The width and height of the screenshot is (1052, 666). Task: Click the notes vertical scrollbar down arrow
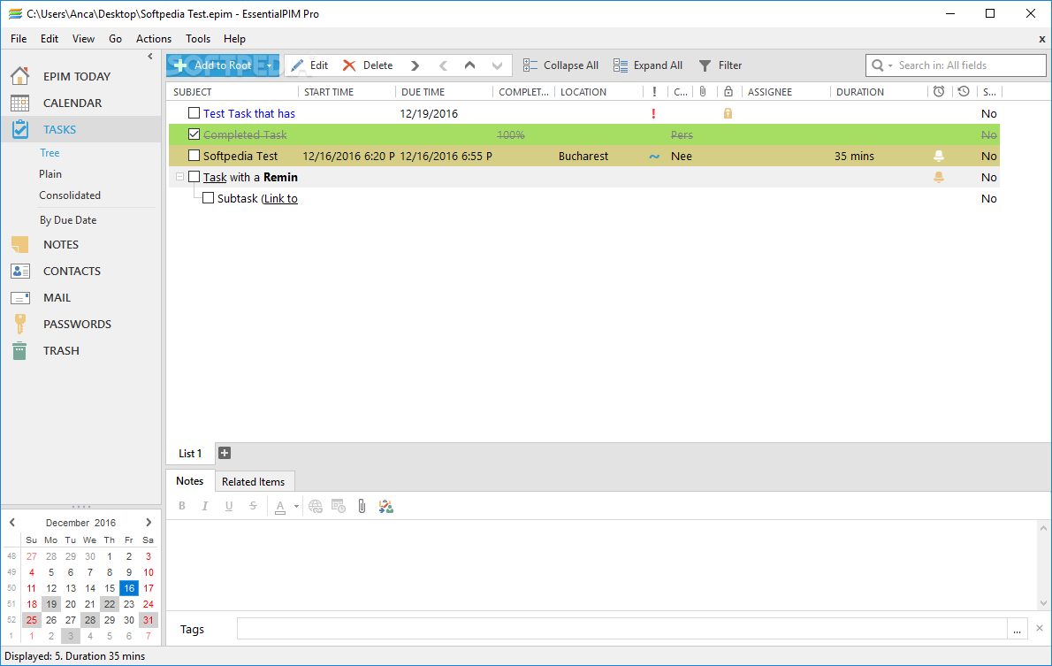(1043, 603)
